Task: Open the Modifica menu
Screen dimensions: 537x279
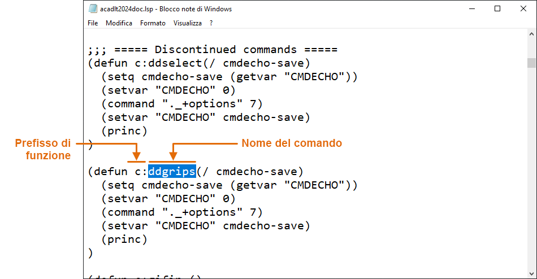Action: [x=119, y=23]
